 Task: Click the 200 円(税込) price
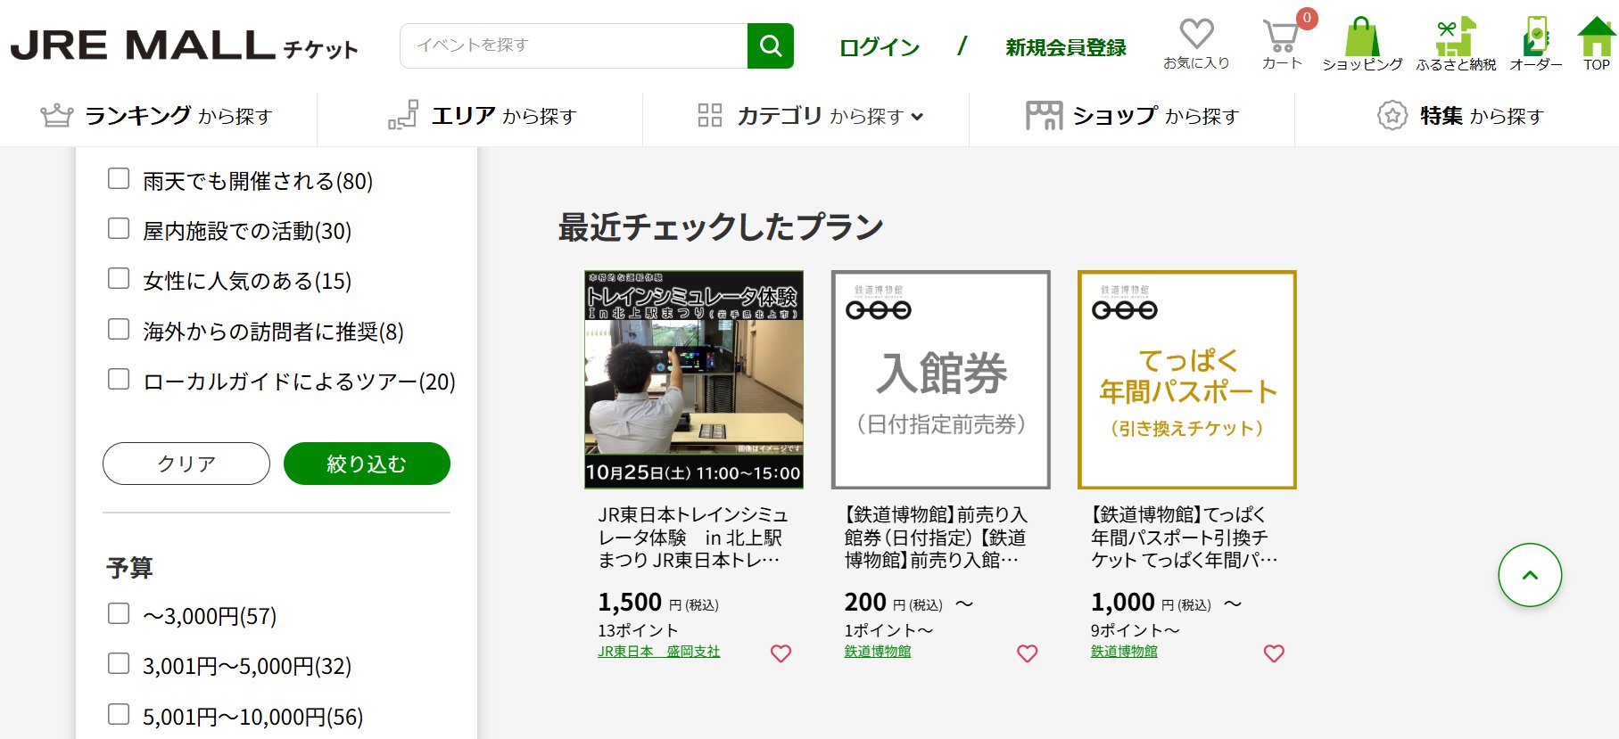893,603
